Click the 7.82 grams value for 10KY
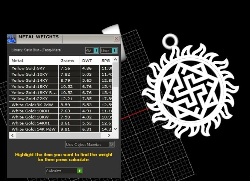The width and height of the screenshot is (250, 181). point(65,74)
